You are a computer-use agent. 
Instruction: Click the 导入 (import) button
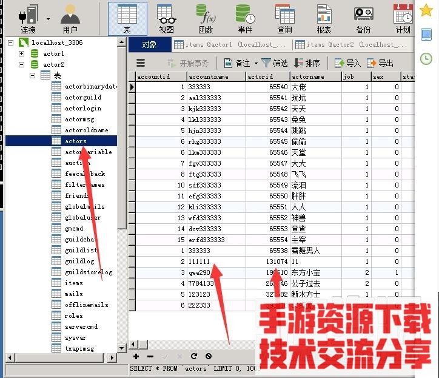click(x=347, y=63)
